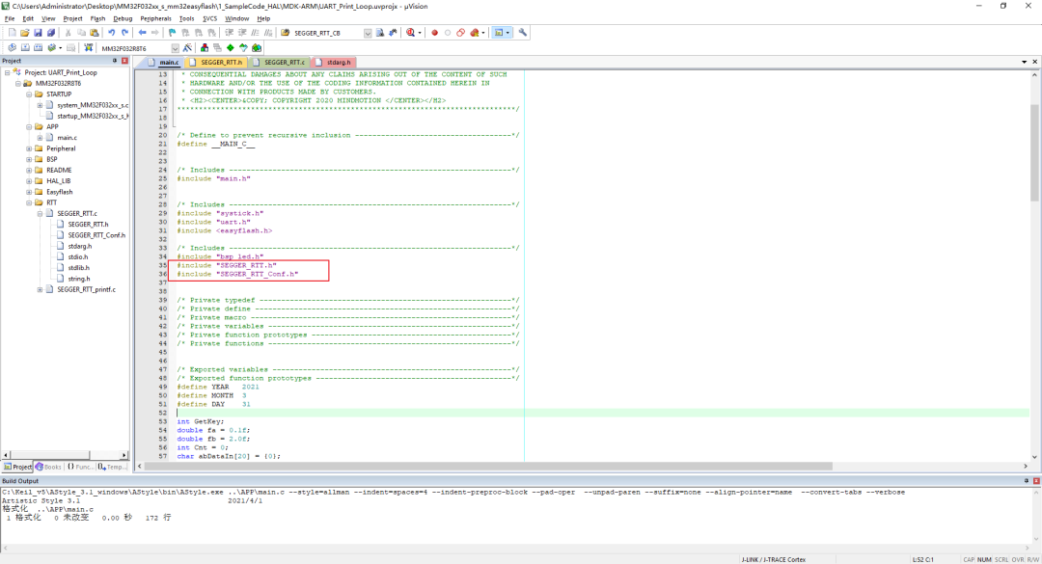The height and width of the screenshot is (564, 1042).
Task: Click the Build target icon
Action: click(x=25, y=48)
